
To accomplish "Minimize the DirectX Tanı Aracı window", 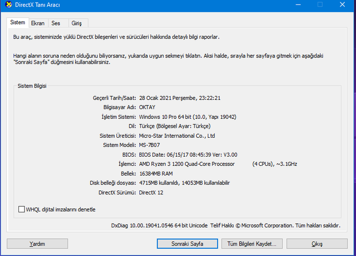I will [298, 5].
